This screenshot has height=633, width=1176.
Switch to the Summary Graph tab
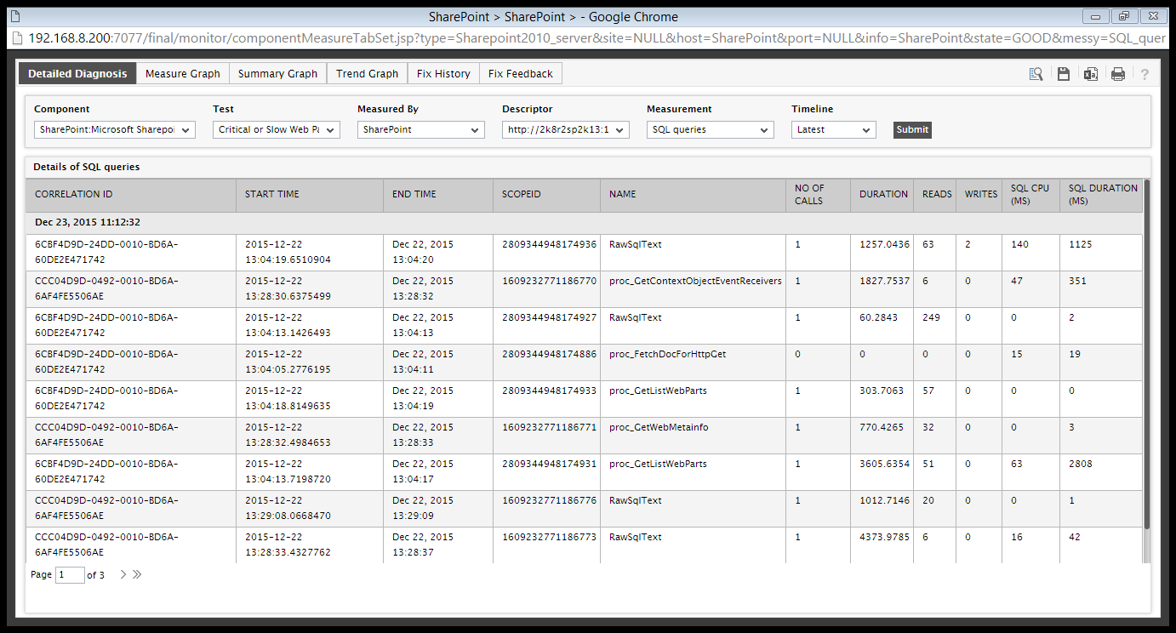(277, 73)
